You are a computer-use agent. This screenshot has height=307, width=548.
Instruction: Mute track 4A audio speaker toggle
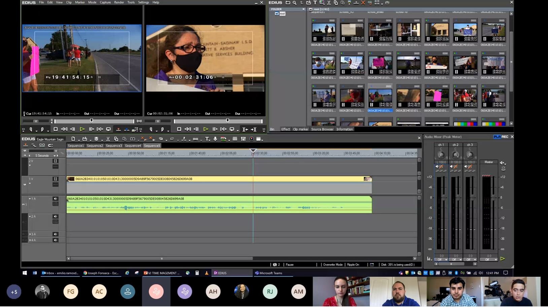[55, 240]
